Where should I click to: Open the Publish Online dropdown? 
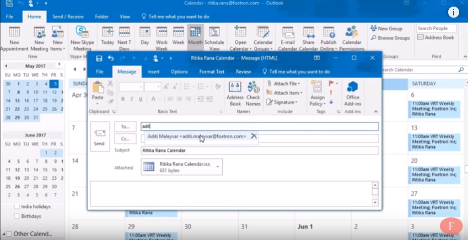pos(329,39)
